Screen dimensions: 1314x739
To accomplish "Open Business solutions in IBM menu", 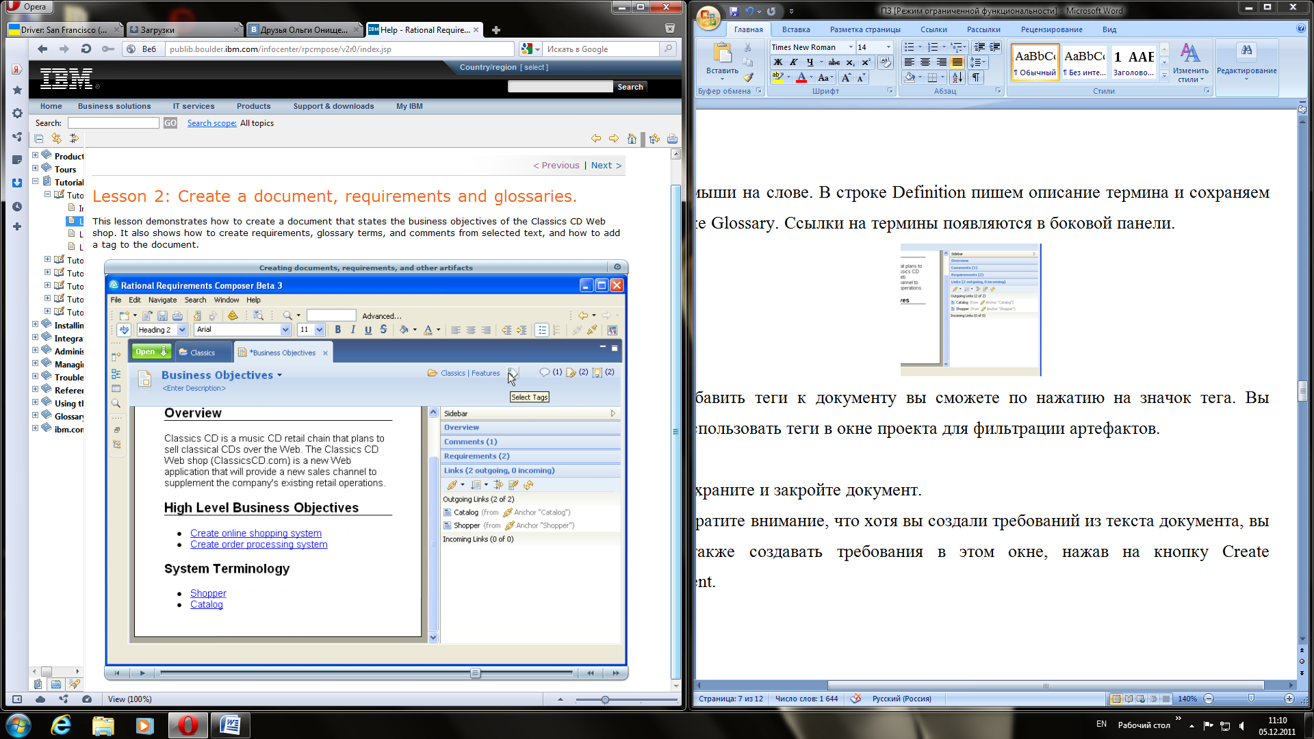I will tap(114, 106).
